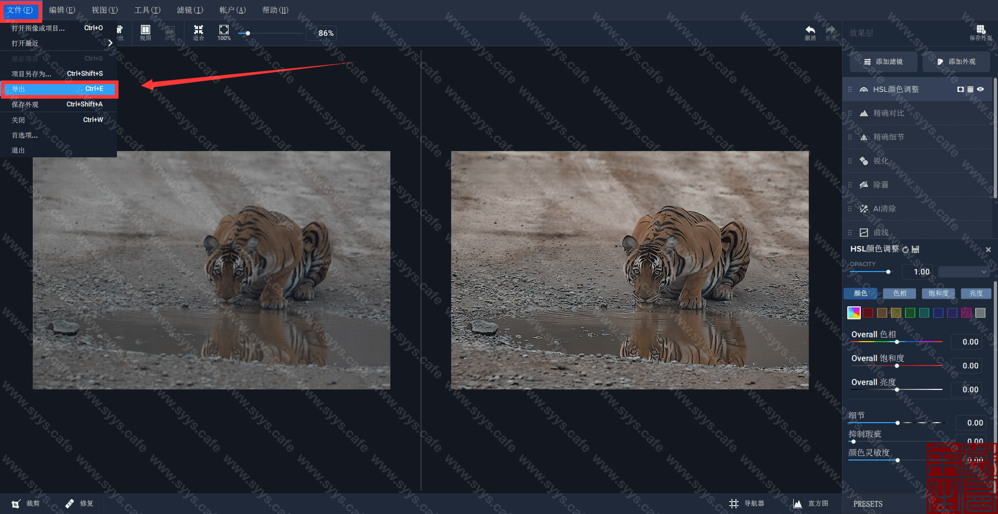The height and width of the screenshot is (514, 998).
Task: Toggle visibility of HSL颜色调整 layer
Action: pos(980,89)
